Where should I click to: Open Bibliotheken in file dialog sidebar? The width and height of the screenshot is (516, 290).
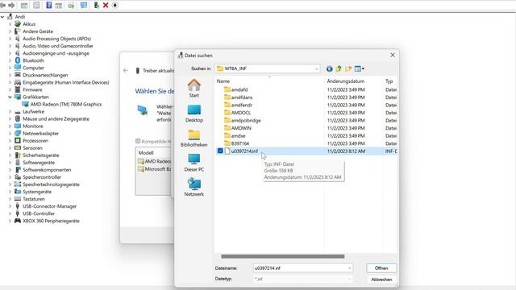tap(193, 138)
